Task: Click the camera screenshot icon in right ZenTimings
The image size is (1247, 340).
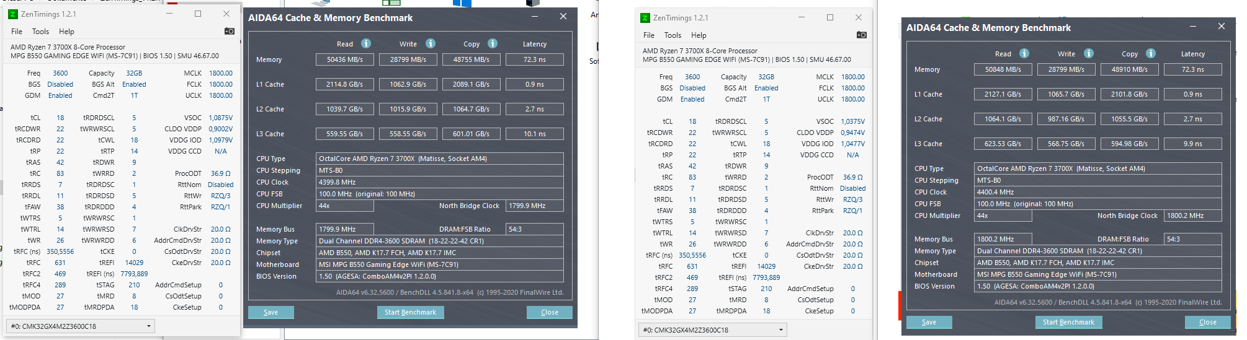Action: [862, 35]
